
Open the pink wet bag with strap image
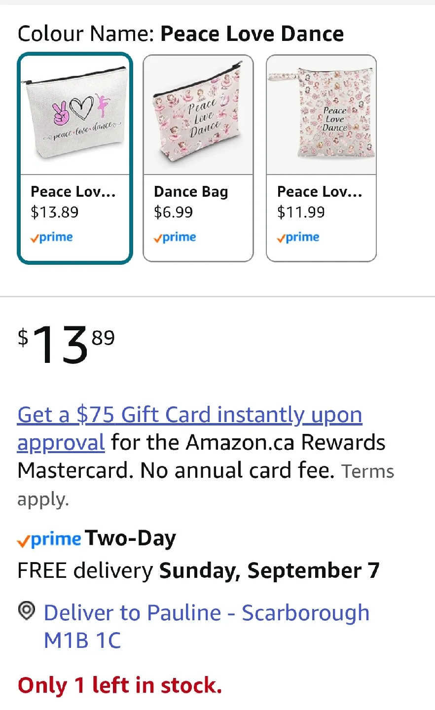[x=322, y=116]
